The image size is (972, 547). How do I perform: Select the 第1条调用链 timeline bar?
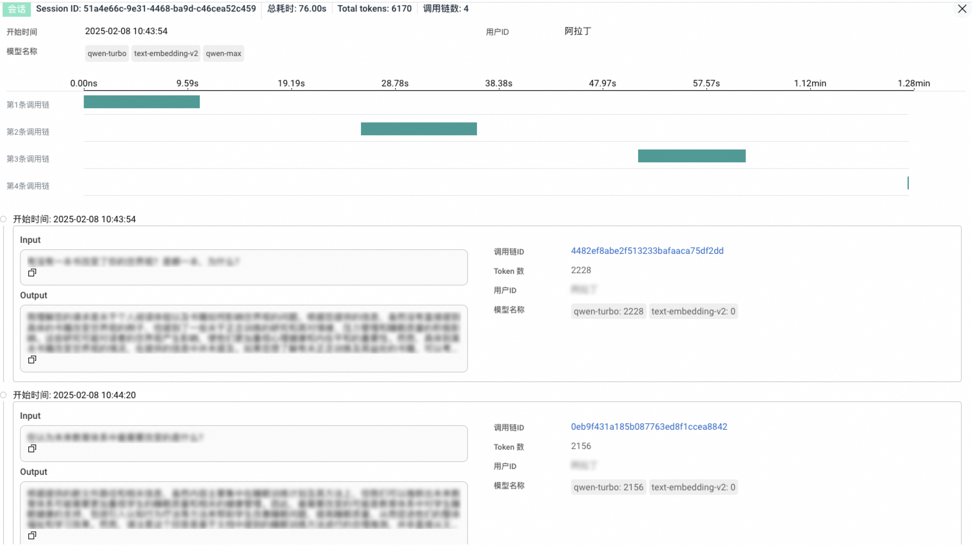pyautogui.click(x=141, y=102)
